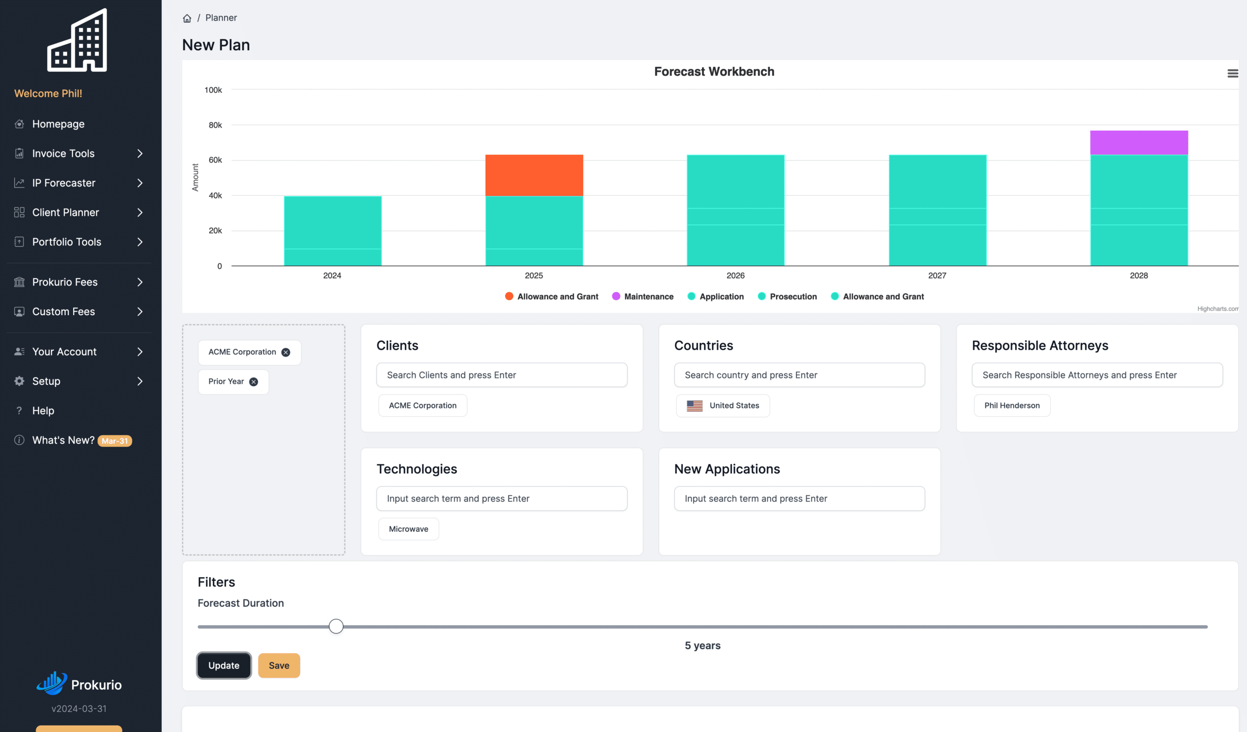Expand the IP Forecaster submenu
Image resolution: width=1247 pixels, height=732 pixels.
pos(140,183)
